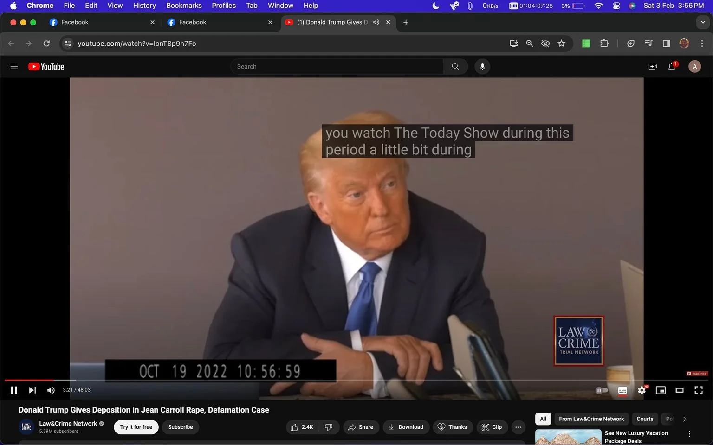
Task: Enter full screen mode
Action: pos(698,390)
